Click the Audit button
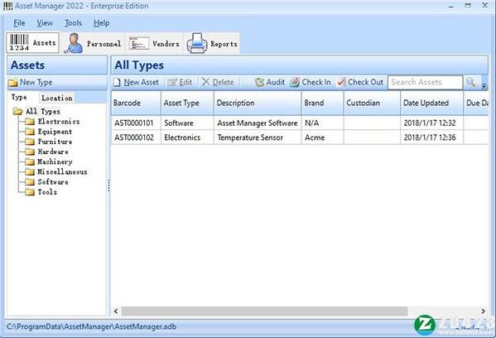 [x=270, y=82]
